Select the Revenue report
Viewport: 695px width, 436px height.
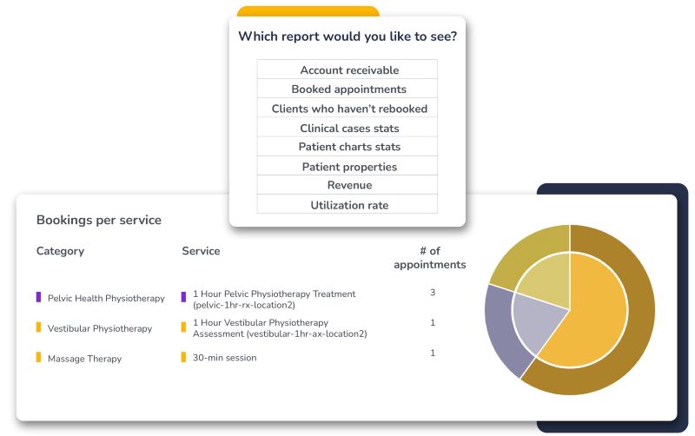click(x=349, y=185)
